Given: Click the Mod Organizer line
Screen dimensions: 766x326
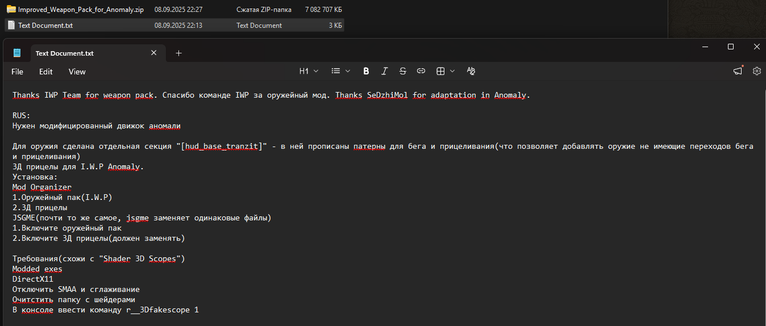Looking at the screenshot, I should coord(42,187).
